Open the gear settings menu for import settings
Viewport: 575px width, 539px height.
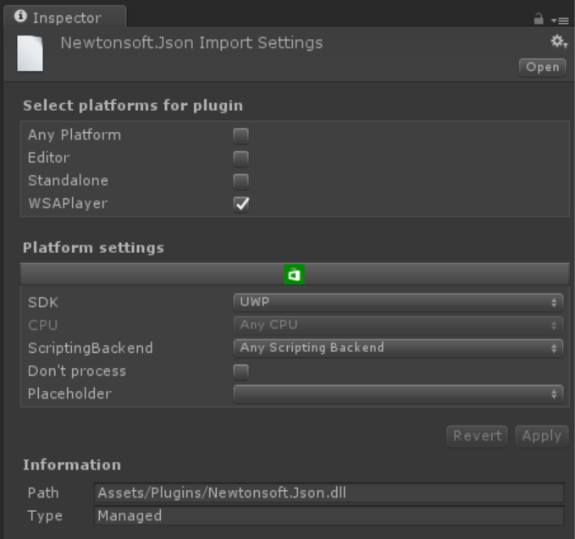[559, 41]
